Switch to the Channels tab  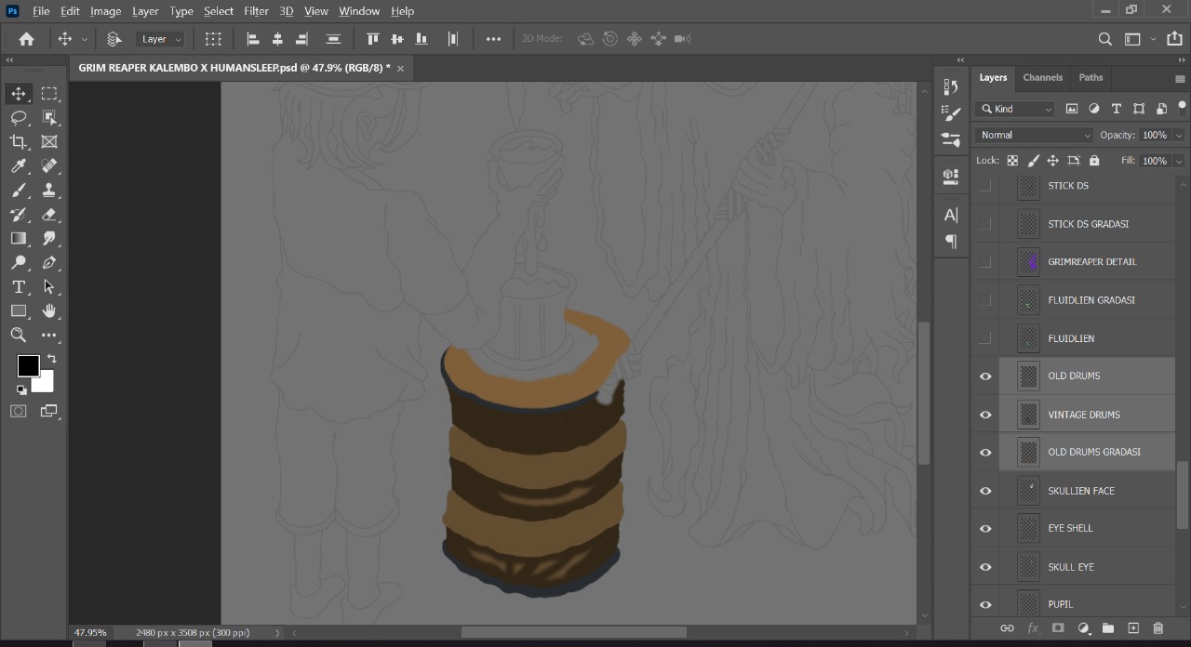[1042, 78]
